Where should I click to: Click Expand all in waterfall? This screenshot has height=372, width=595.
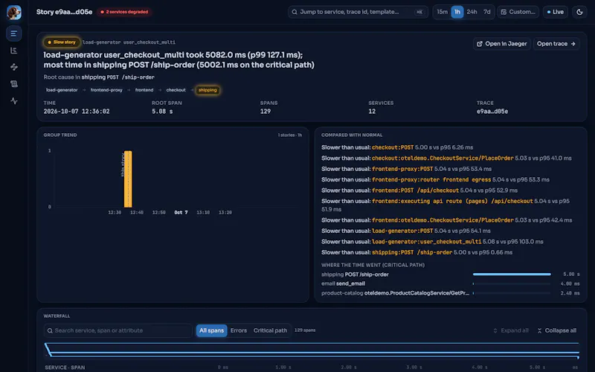pos(511,330)
